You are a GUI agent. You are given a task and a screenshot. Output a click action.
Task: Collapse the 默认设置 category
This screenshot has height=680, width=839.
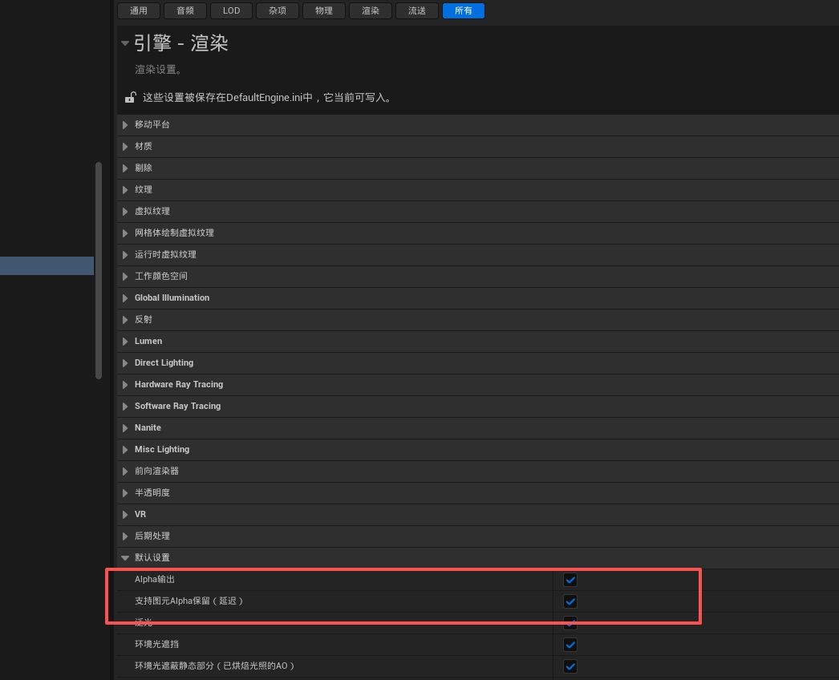(125, 558)
